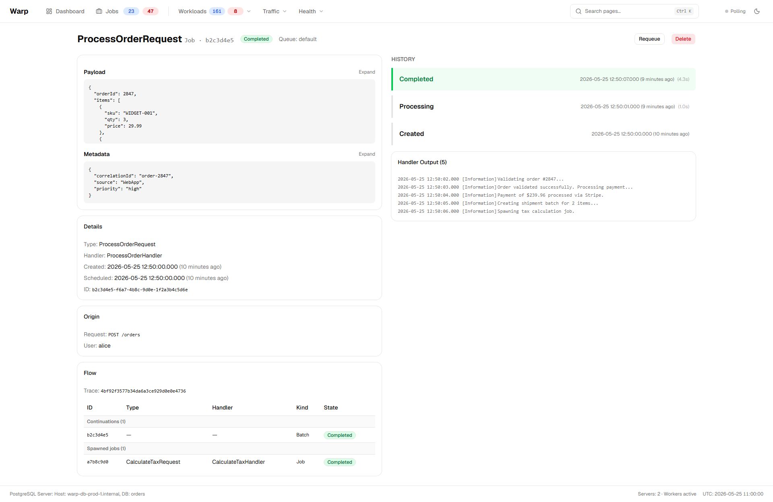The image size is (773, 502).
Task: Open spawned job a7b8c9d0
Action: [97, 462]
